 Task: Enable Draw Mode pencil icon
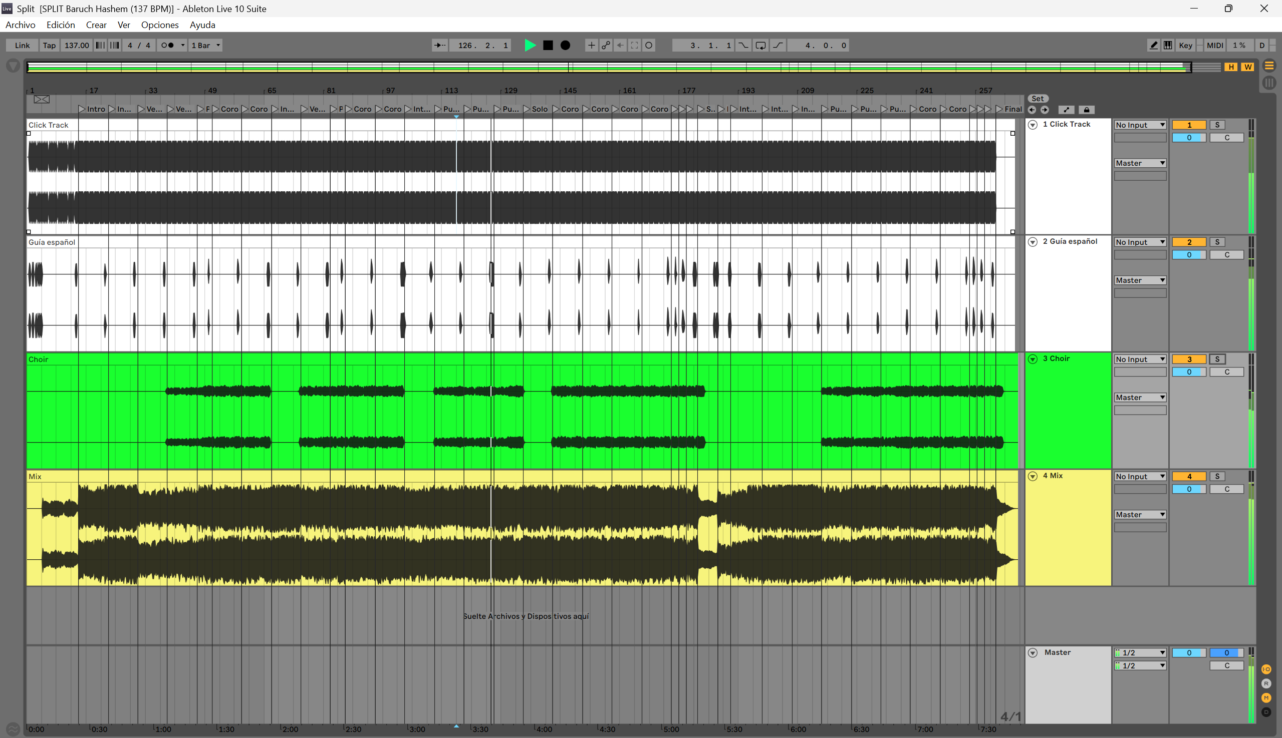point(1153,45)
